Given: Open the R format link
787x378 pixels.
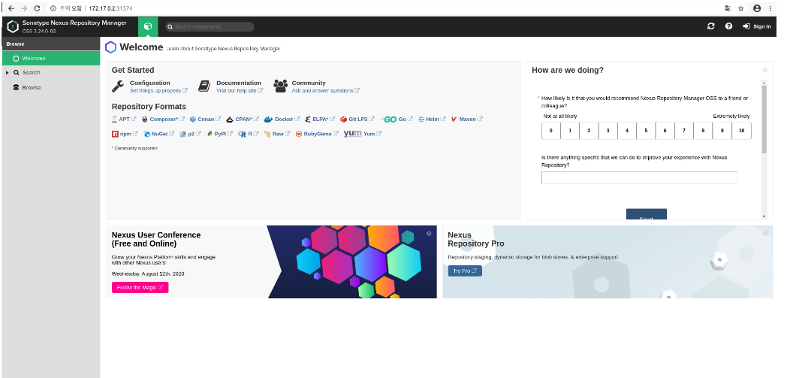Looking at the screenshot, I should (249, 134).
